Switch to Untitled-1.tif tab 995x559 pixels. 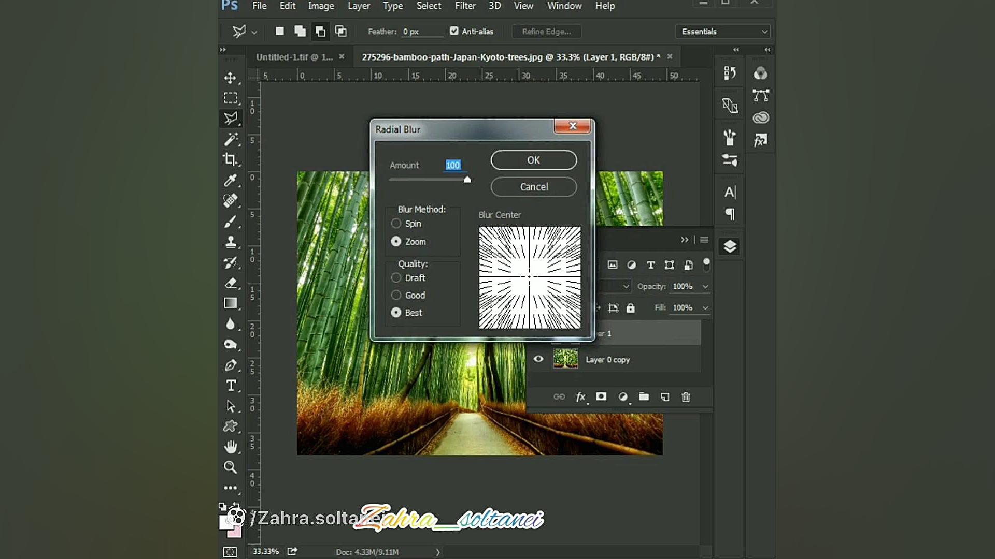tap(294, 57)
